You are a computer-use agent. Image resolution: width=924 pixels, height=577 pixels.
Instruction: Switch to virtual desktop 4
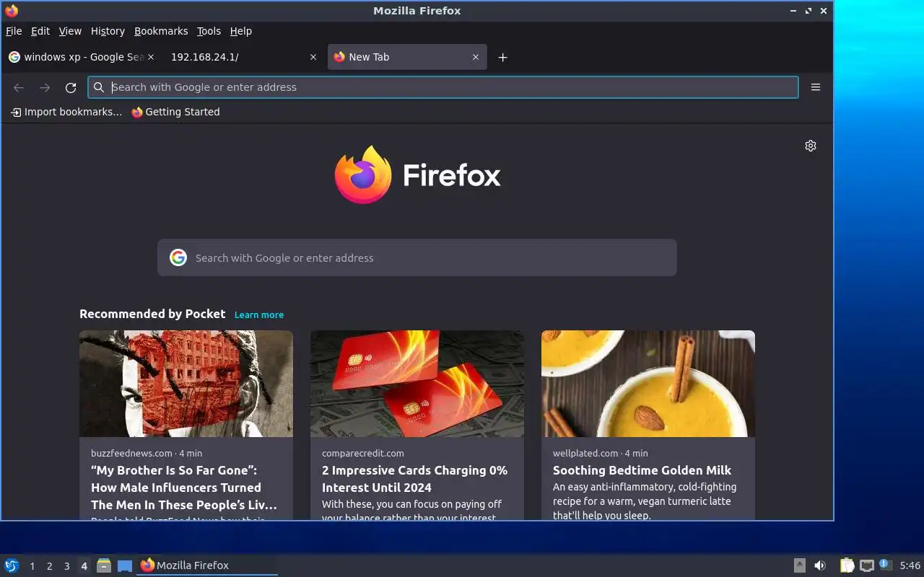pyautogui.click(x=84, y=566)
